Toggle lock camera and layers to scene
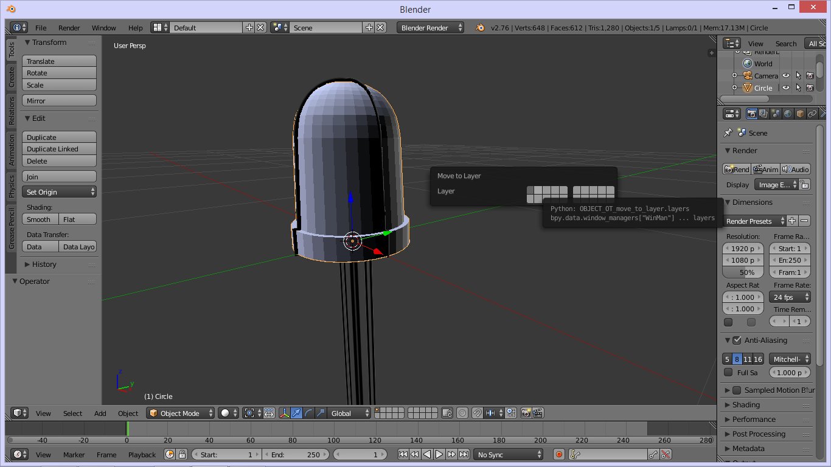Image resolution: width=831 pixels, height=467 pixels. pyautogui.click(x=447, y=413)
